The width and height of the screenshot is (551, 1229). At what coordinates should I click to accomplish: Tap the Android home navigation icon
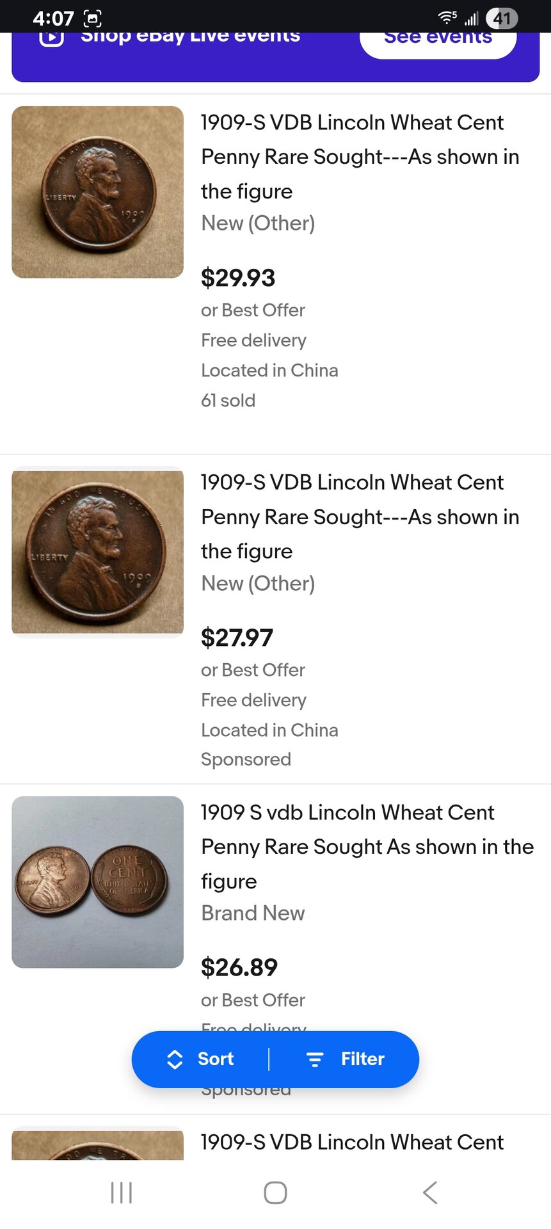click(x=275, y=1193)
